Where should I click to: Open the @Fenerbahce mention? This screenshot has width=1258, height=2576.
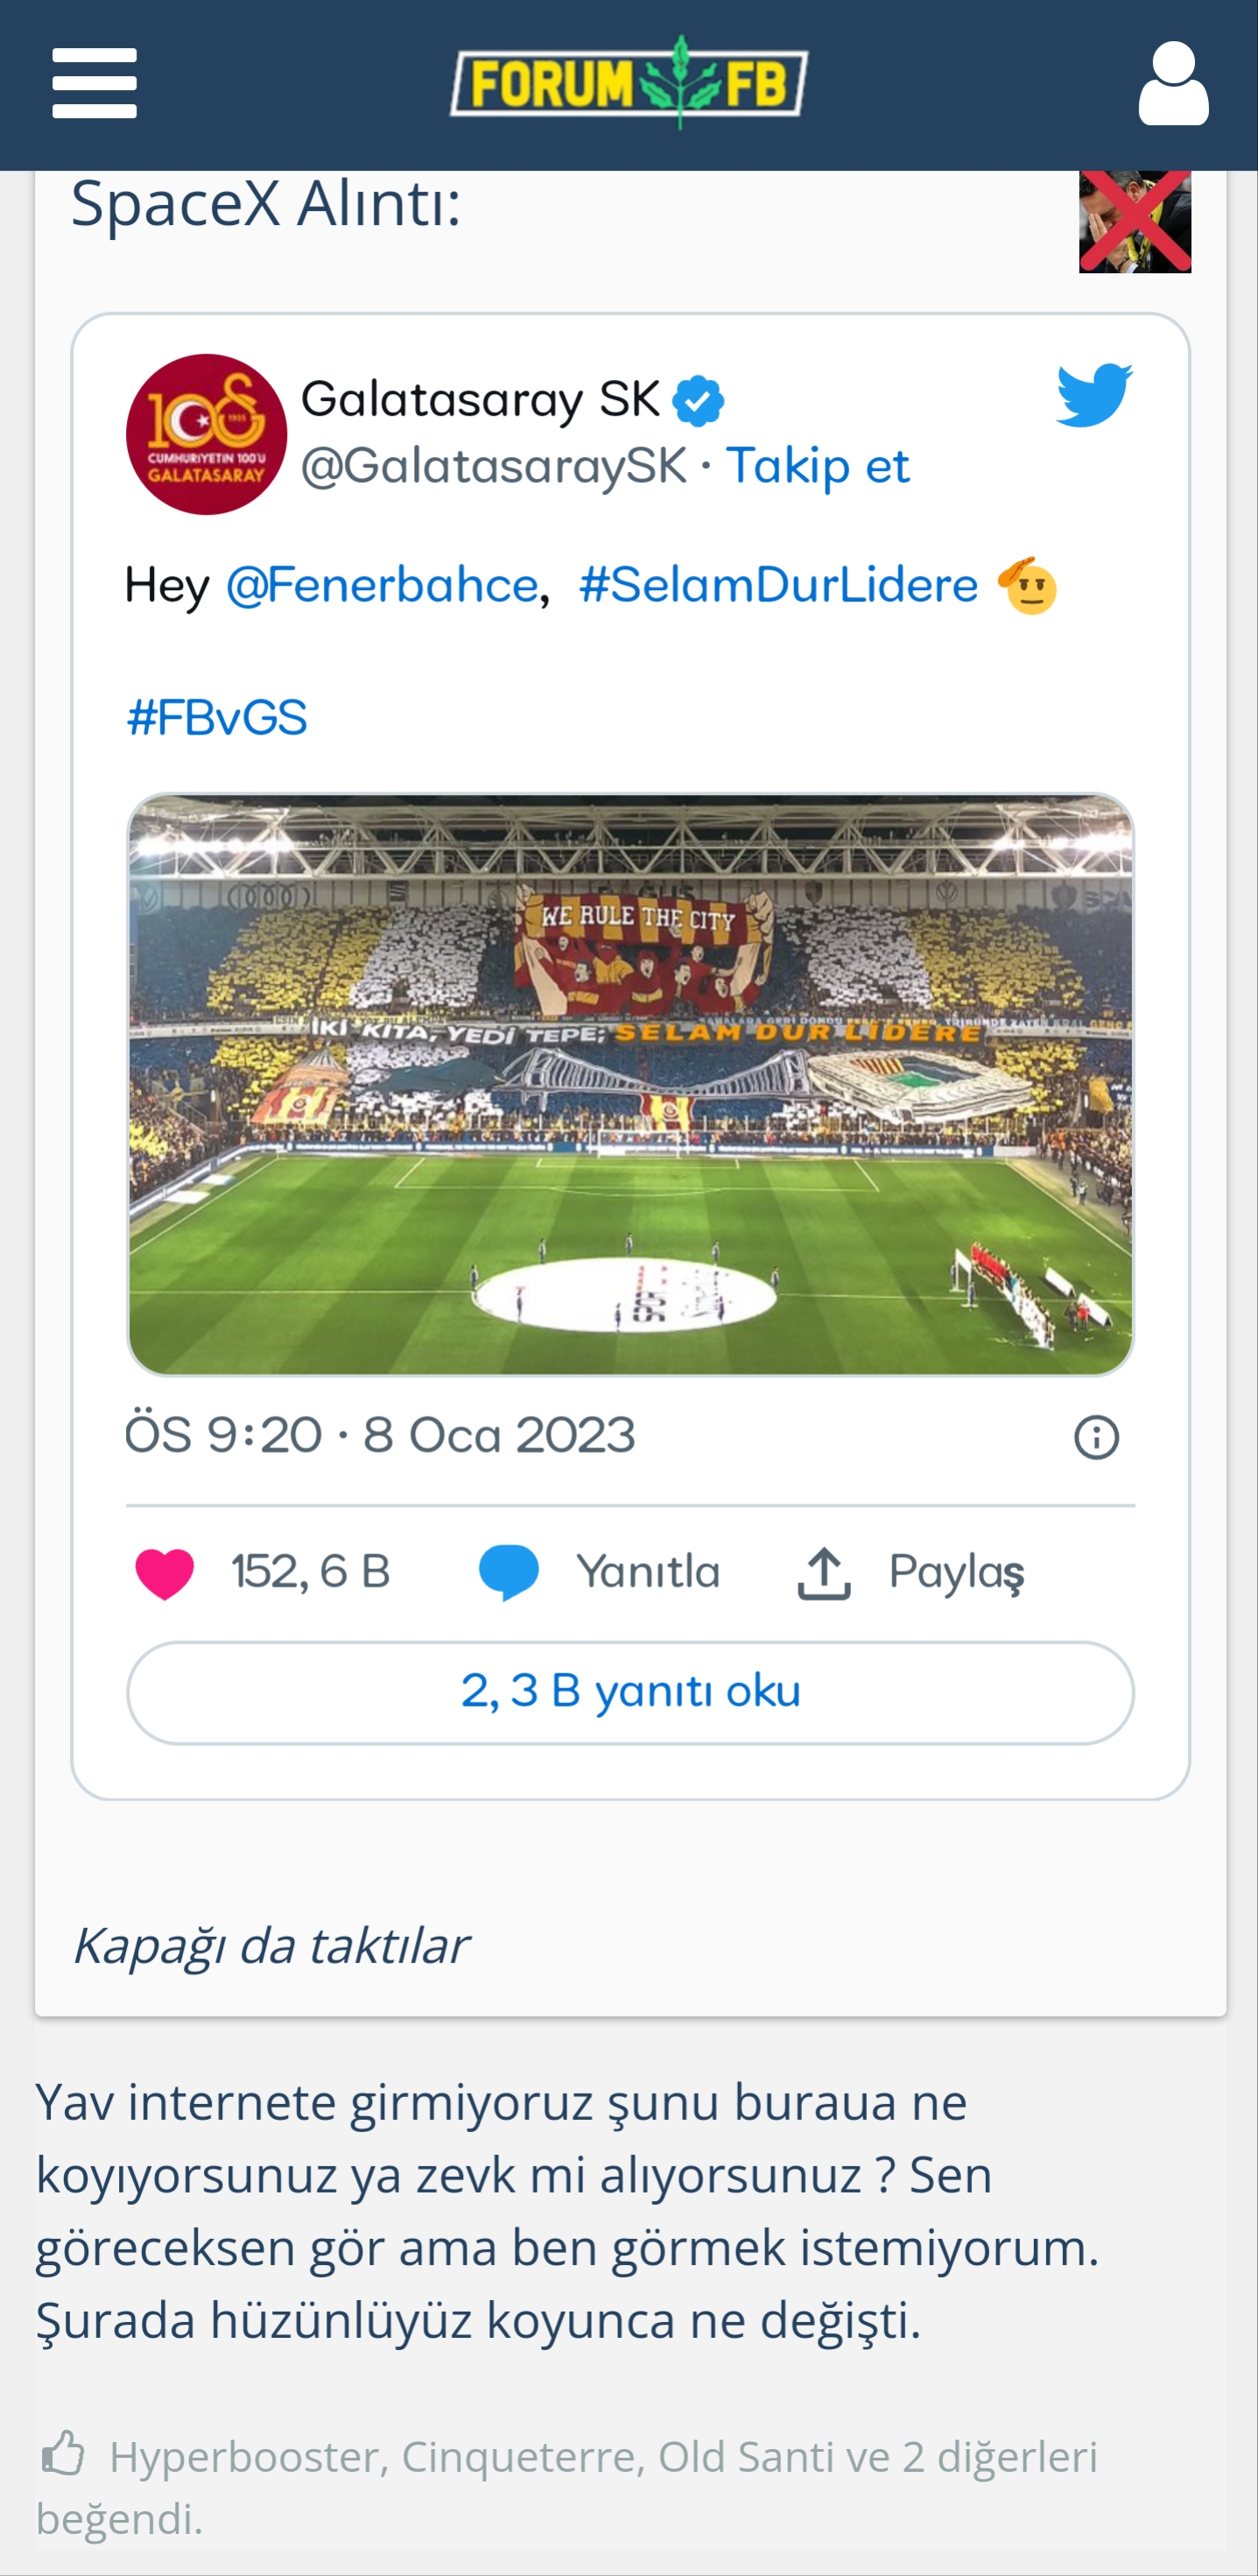pos(382,585)
